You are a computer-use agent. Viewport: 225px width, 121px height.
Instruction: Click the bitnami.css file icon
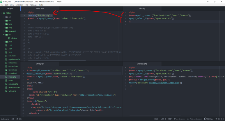point(6,63)
